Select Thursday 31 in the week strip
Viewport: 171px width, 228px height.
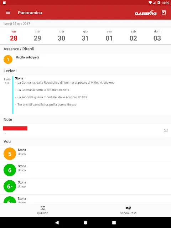pyautogui.click(x=85, y=36)
